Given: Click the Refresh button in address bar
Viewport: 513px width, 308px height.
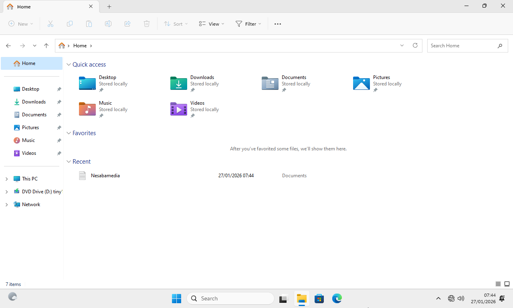Looking at the screenshot, I should pyautogui.click(x=415, y=46).
